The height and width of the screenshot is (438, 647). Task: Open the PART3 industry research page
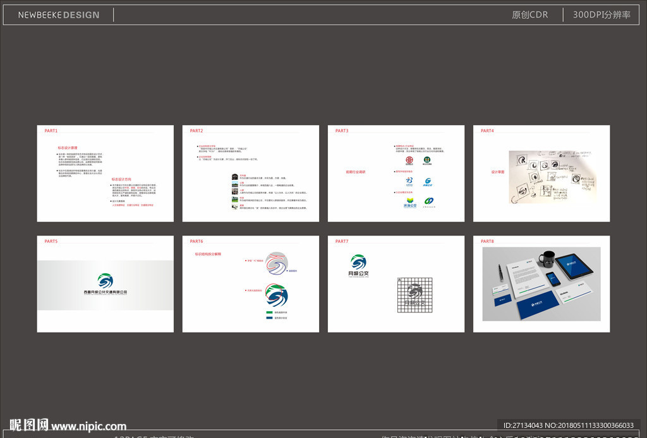(396, 174)
